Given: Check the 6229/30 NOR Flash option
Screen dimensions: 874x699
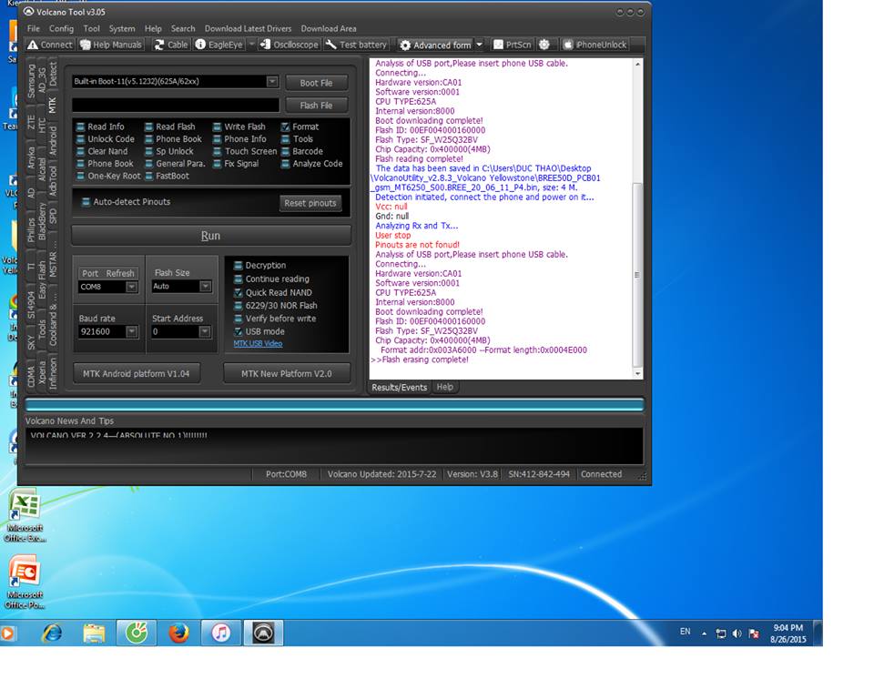Looking at the screenshot, I should click(238, 306).
